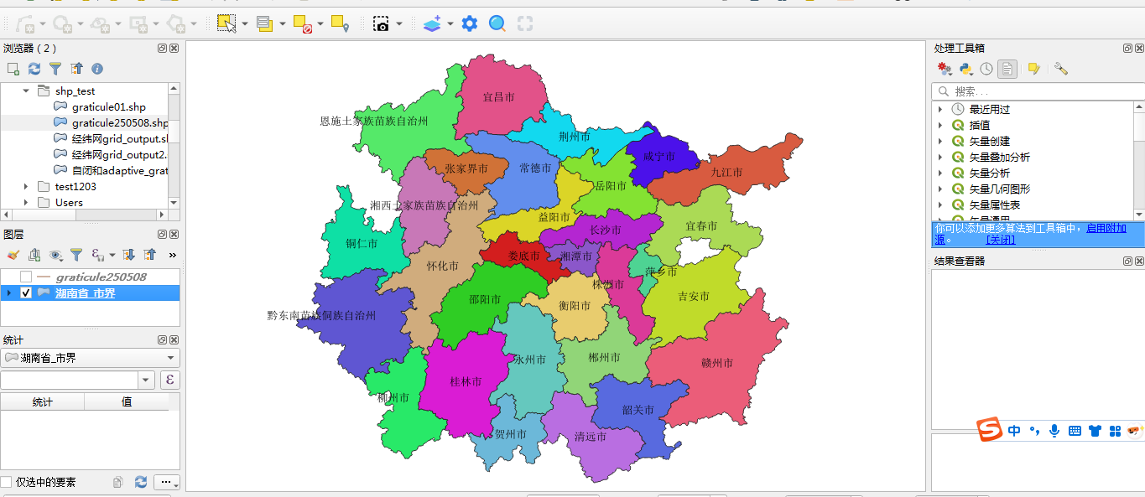Open statistics layer dropdown 湖南省_市界

coord(90,358)
